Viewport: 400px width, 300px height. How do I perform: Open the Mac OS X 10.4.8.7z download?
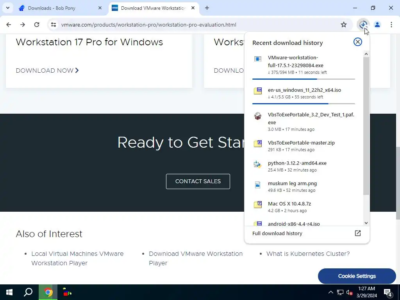(304, 207)
